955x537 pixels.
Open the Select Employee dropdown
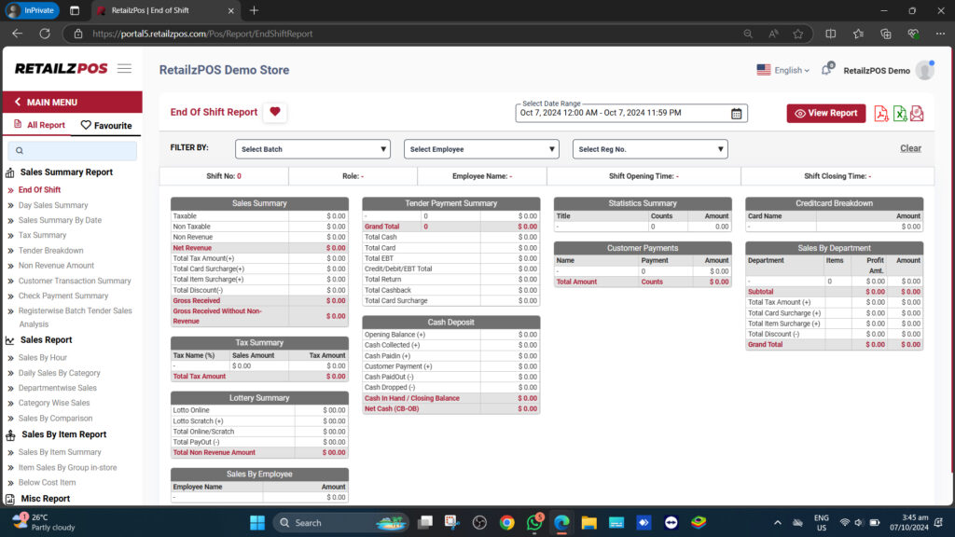point(481,149)
